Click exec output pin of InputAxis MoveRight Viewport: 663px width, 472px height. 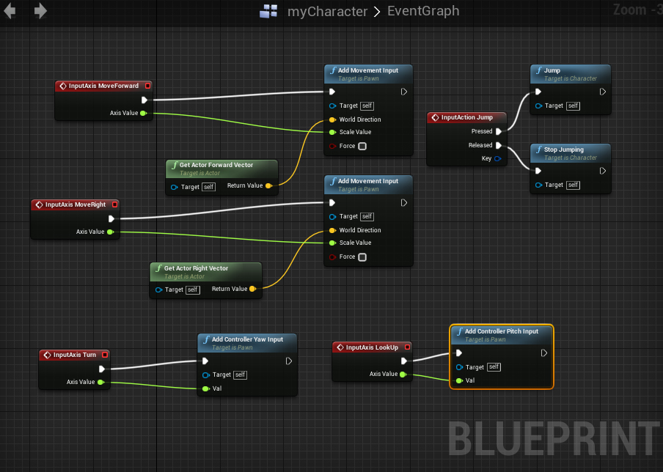coord(111,218)
